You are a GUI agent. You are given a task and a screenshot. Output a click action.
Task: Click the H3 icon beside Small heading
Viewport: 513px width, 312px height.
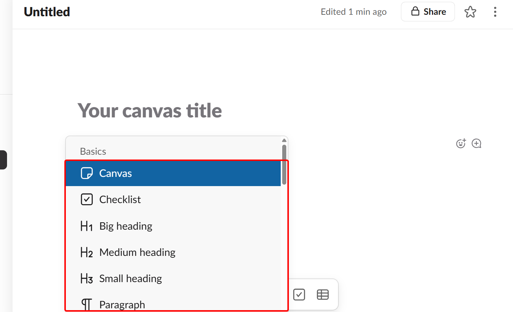click(86, 278)
